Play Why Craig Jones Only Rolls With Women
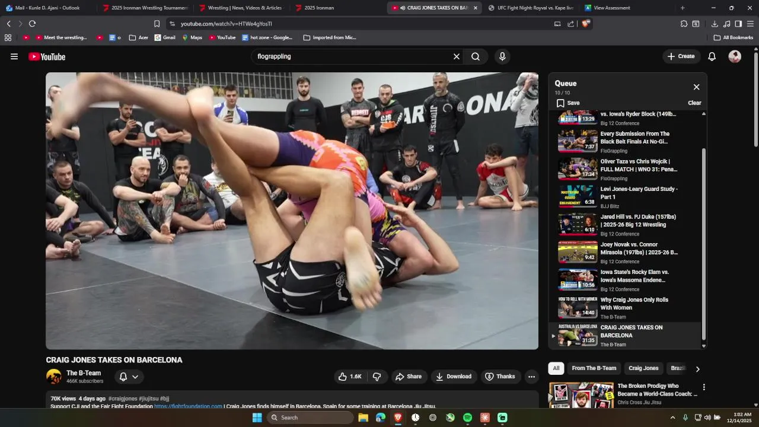 point(624,308)
